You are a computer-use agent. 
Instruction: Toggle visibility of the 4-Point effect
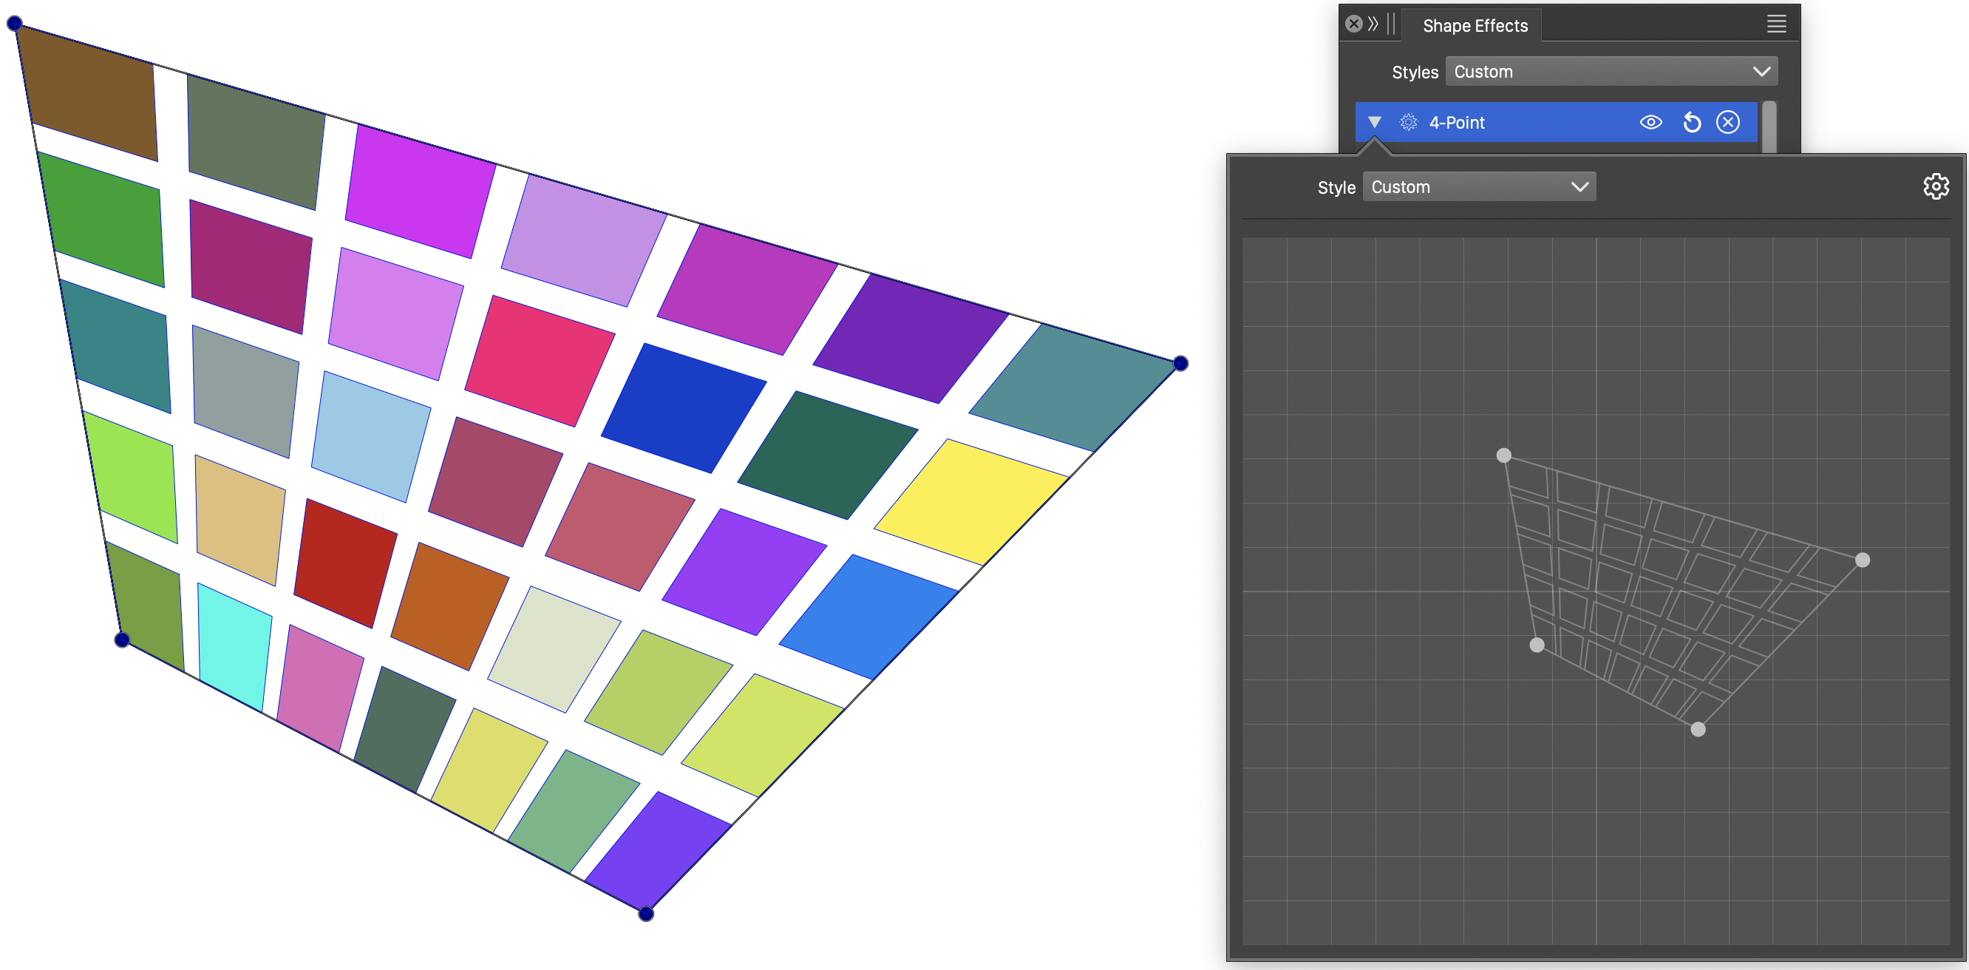[x=1650, y=122]
